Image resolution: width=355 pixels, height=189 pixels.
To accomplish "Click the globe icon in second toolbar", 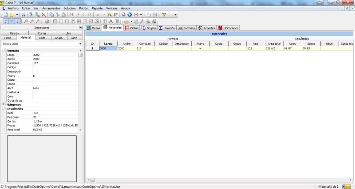I will (47, 21).
